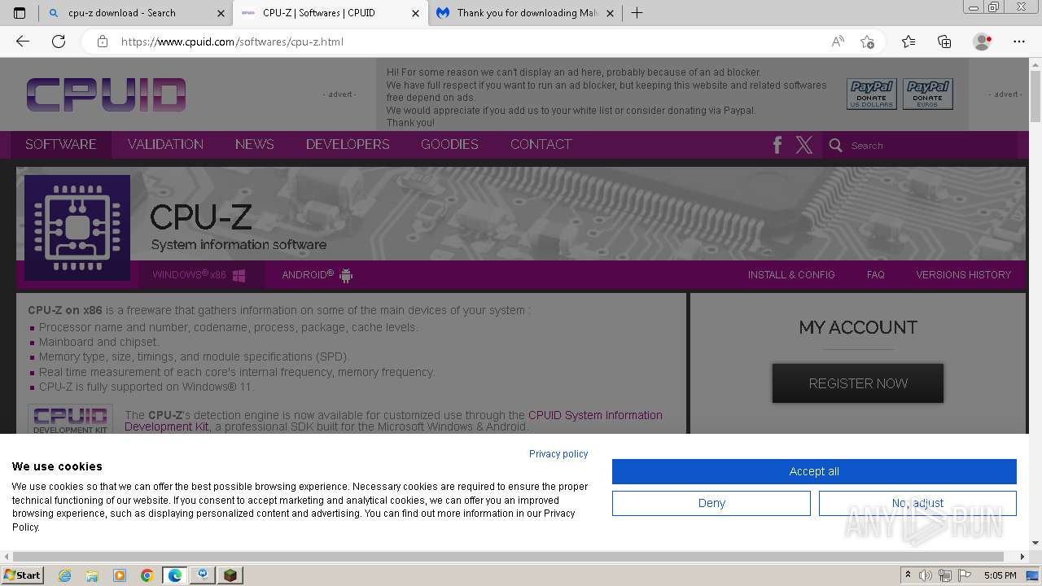Open the NEWS menu
1042x586 pixels.
pyautogui.click(x=255, y=144)
